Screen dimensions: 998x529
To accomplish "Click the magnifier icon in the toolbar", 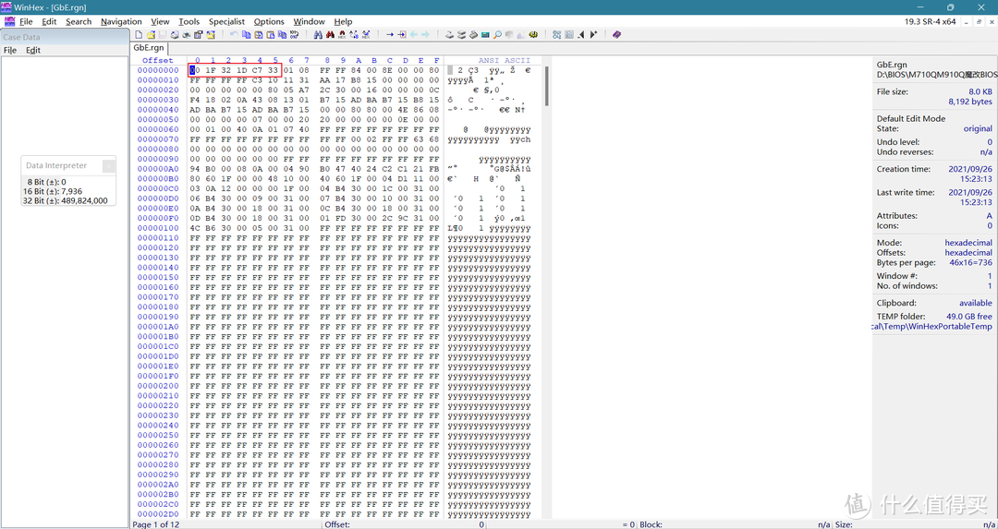I will click(497, 35).
